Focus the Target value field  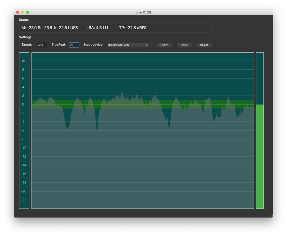coord(41,45)
